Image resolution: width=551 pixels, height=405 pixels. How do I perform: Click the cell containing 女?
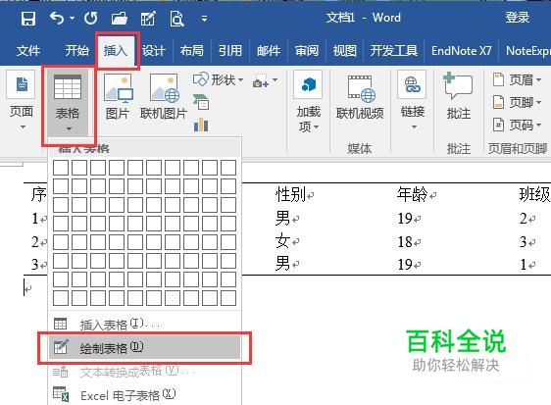pyautogui.click(x=283, y=241)
